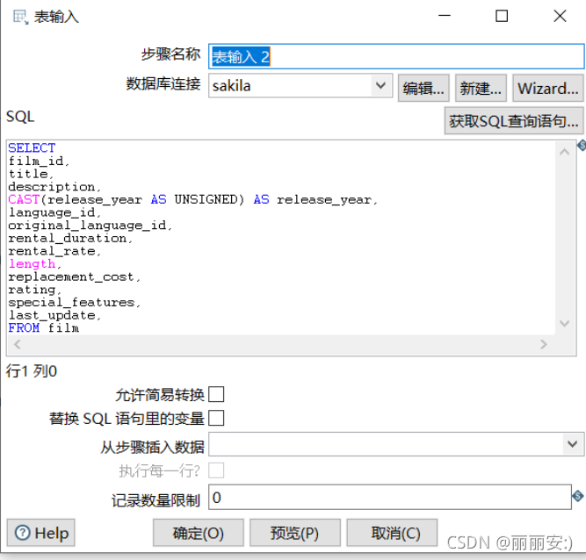Viewport: 586px width, 560px height.
Task: Click the 记录数量限制 input field
Action: click(390, 497)
